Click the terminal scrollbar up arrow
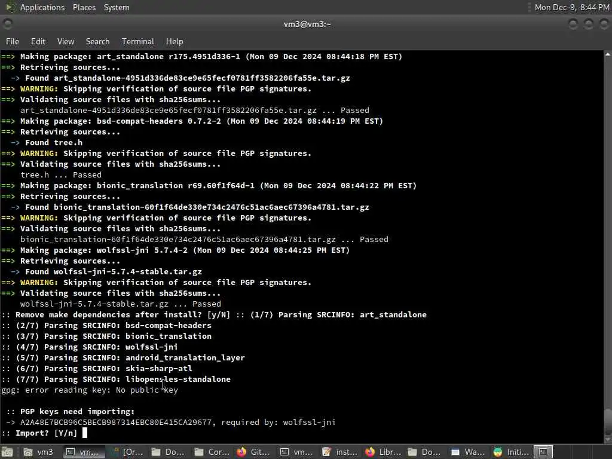 pos(608,54)
